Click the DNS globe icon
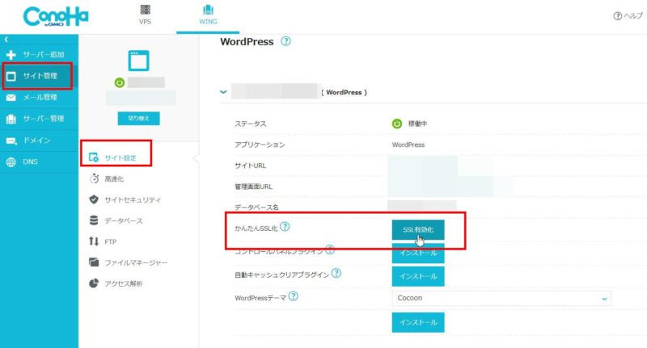 (11, 161)
